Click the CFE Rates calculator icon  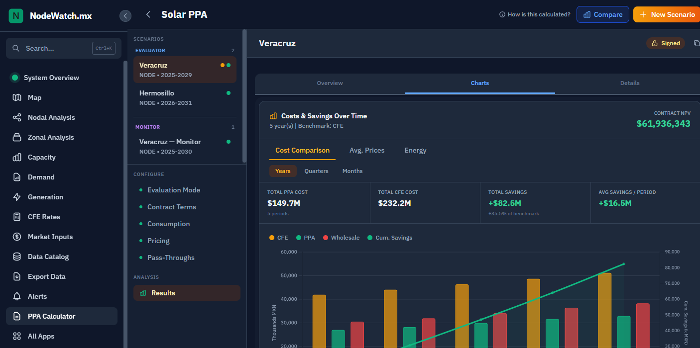17,217
